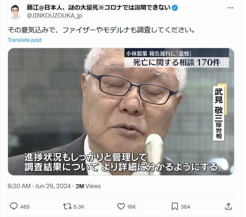Viewport: 246px width, 217px height.
Task: Click the post text about ファイザー
Action: coord(101,30)
